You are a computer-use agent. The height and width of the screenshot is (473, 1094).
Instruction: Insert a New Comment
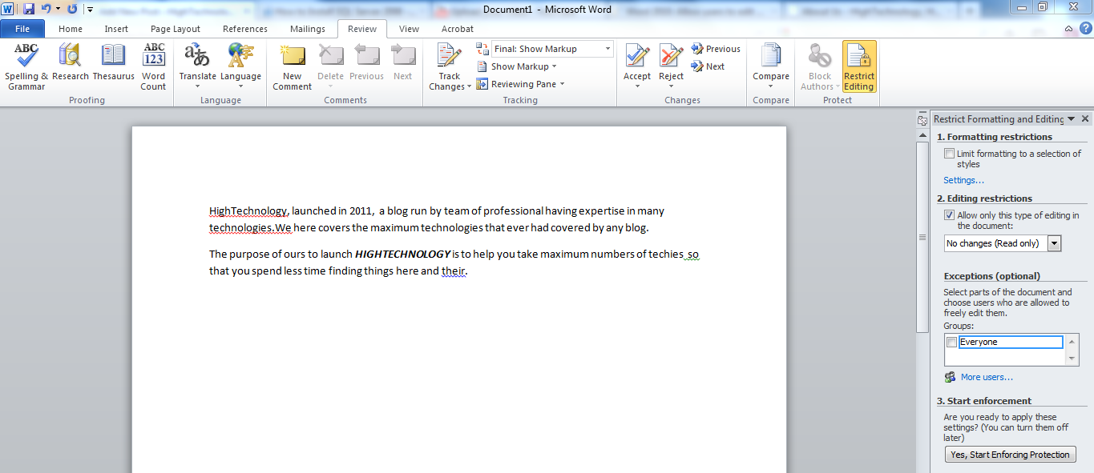click(x=293, y=67)
